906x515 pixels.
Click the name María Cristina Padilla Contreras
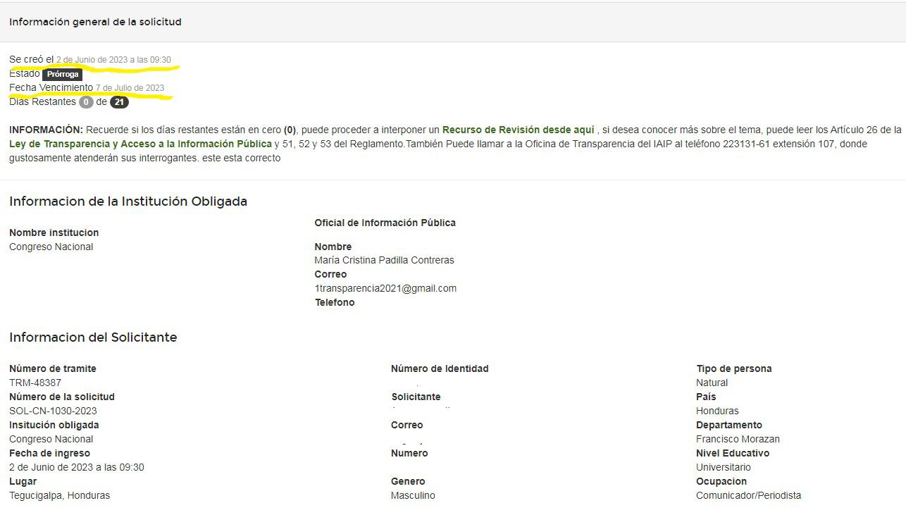pos(384,260)
